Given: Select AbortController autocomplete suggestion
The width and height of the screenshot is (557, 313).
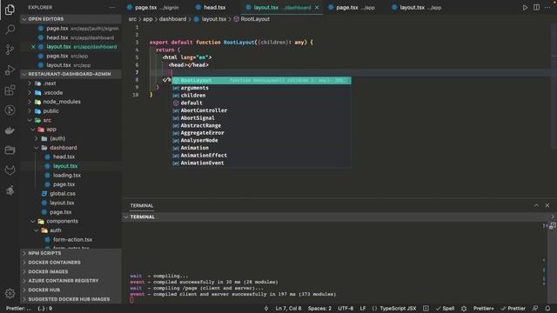Looking at the screenshot, I should (x=262, y=110).
